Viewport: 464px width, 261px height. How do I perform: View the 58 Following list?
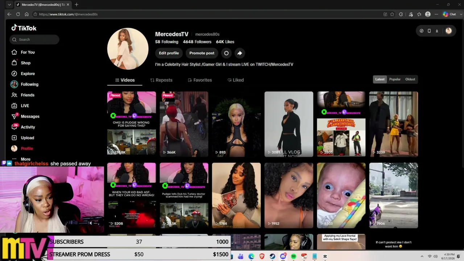(x=166, y=42)
